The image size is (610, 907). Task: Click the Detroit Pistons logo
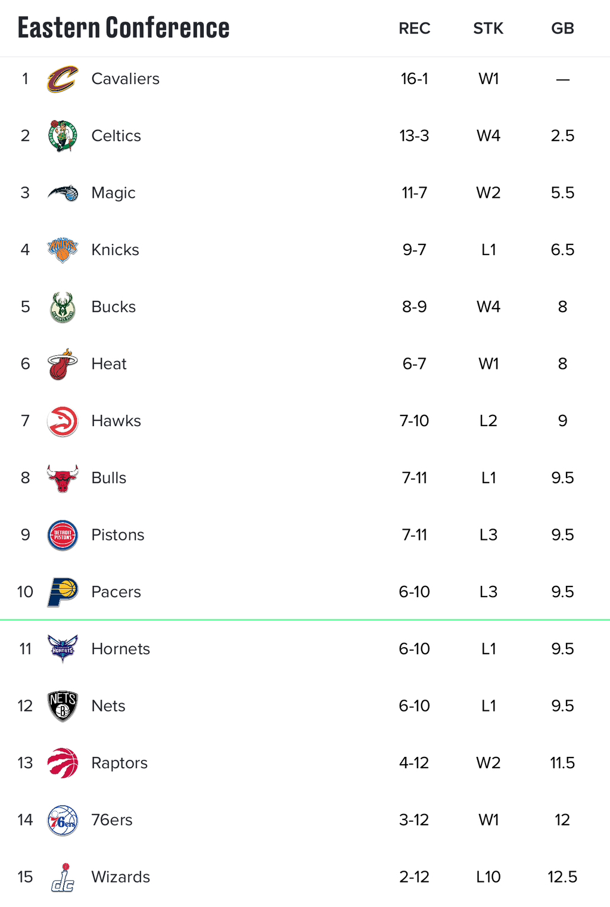pos(63,535)
